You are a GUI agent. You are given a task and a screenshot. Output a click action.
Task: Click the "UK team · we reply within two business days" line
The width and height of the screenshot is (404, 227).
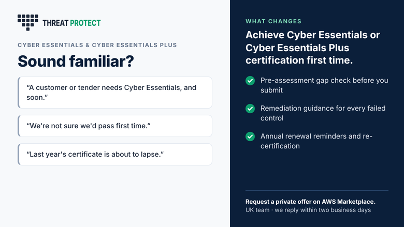[308, 210]
